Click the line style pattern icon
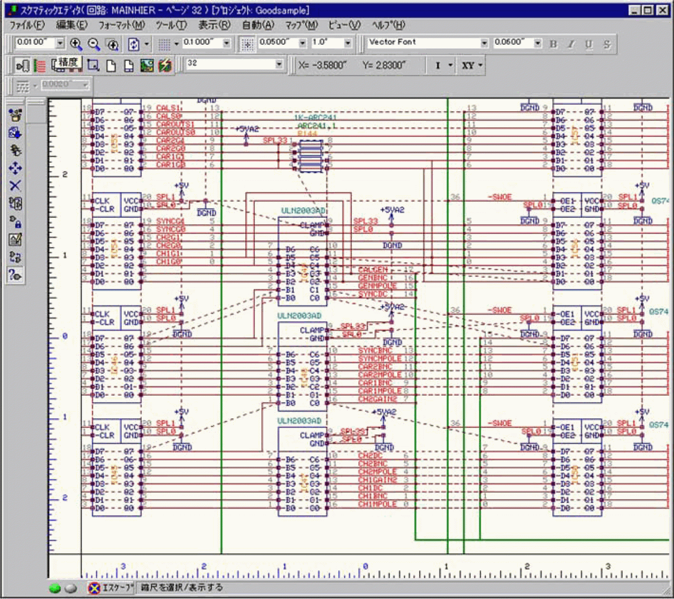This screenshot has height=599, width=674. tap(23, 86)
